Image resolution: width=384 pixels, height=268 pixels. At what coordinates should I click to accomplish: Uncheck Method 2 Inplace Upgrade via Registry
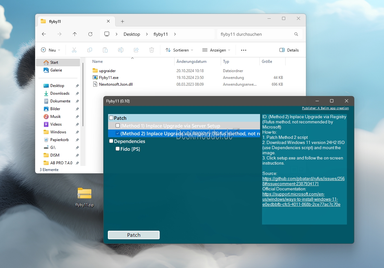pos(117,133)
